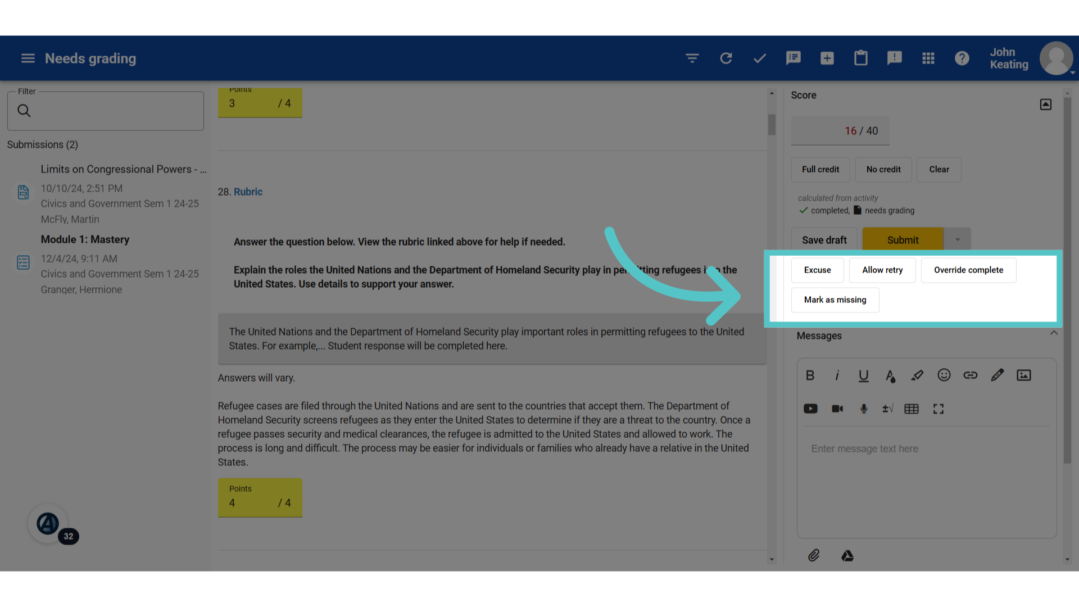Toggle underline formatting in message editor
Image resolution: width=1079 pixels, height=607 pixels.
tap(864, 375)
